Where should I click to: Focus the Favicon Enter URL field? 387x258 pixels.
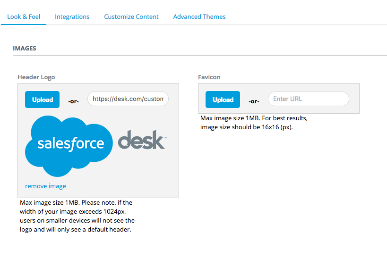pos(309,99)
